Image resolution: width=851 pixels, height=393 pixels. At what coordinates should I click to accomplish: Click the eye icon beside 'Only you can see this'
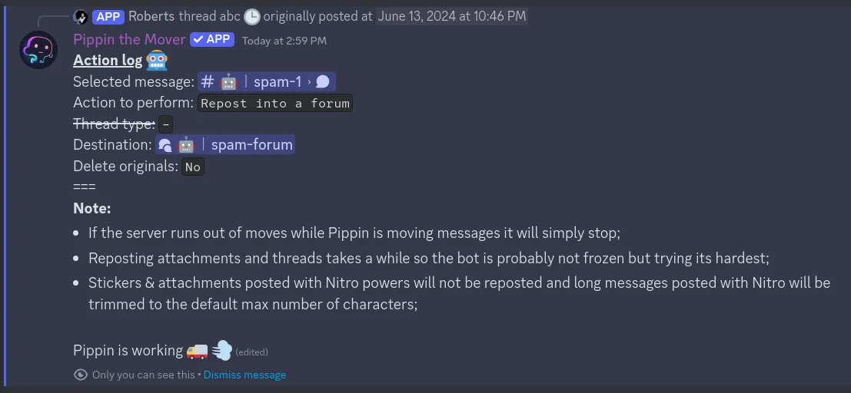[81, 375]
